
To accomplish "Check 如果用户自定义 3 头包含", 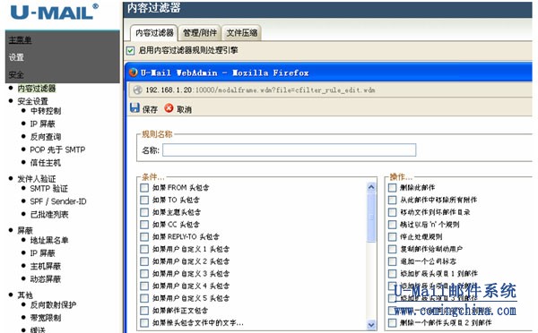I will [x=144, y=274].
